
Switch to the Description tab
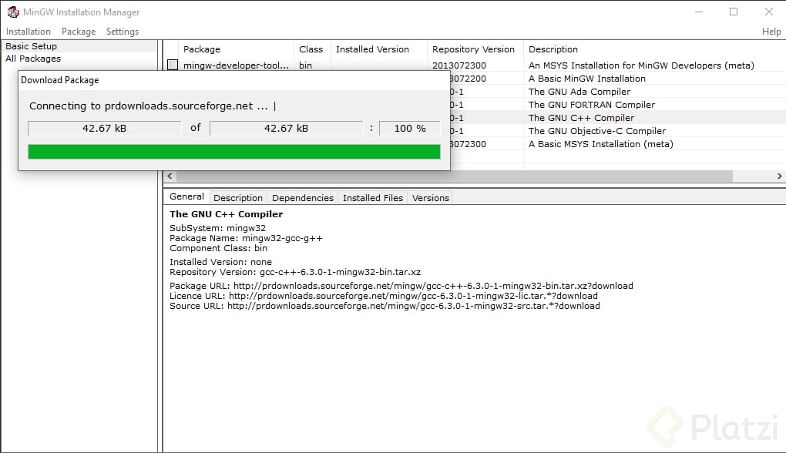(x=238, y=198)
